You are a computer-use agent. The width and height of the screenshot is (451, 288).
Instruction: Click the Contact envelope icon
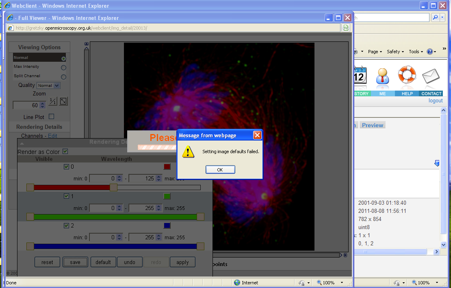tap(431, 76)
